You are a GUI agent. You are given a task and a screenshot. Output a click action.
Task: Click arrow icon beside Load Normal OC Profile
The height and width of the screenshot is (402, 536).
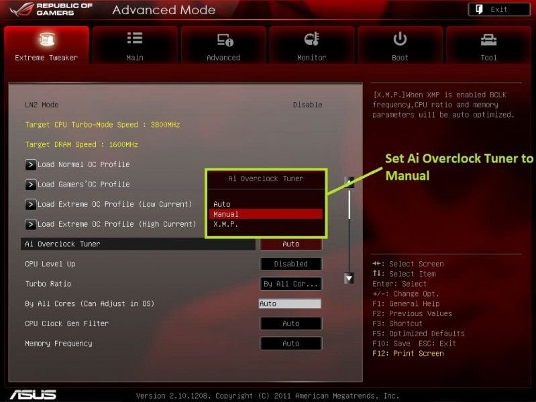pyautogui.click(x=30, y=165)
